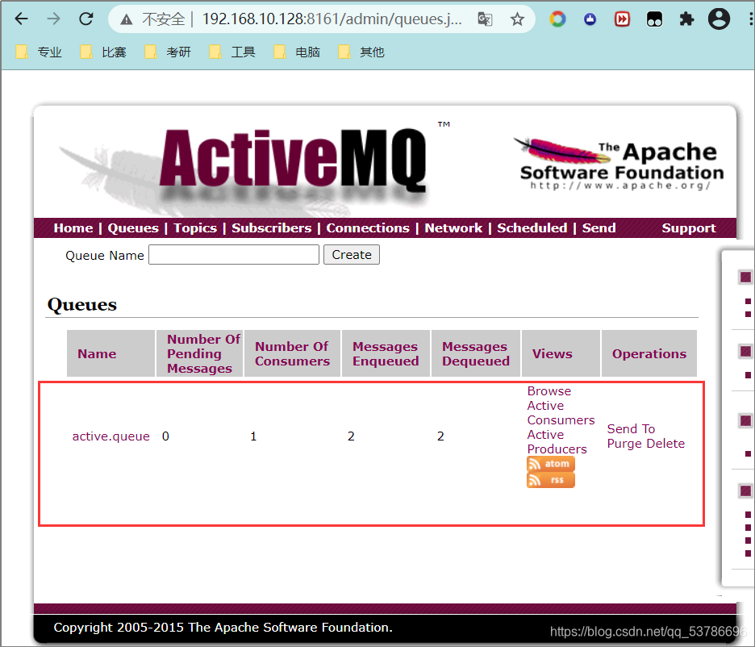Viewport: 755px width, 647px height.
Task: Open the Tampermonkey extension
Action: pos(654,19)
